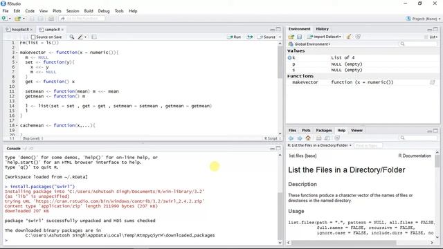Viewport: 443px width, 249px height.
Task: View makevector function source icon
Action: coord(432,82)
